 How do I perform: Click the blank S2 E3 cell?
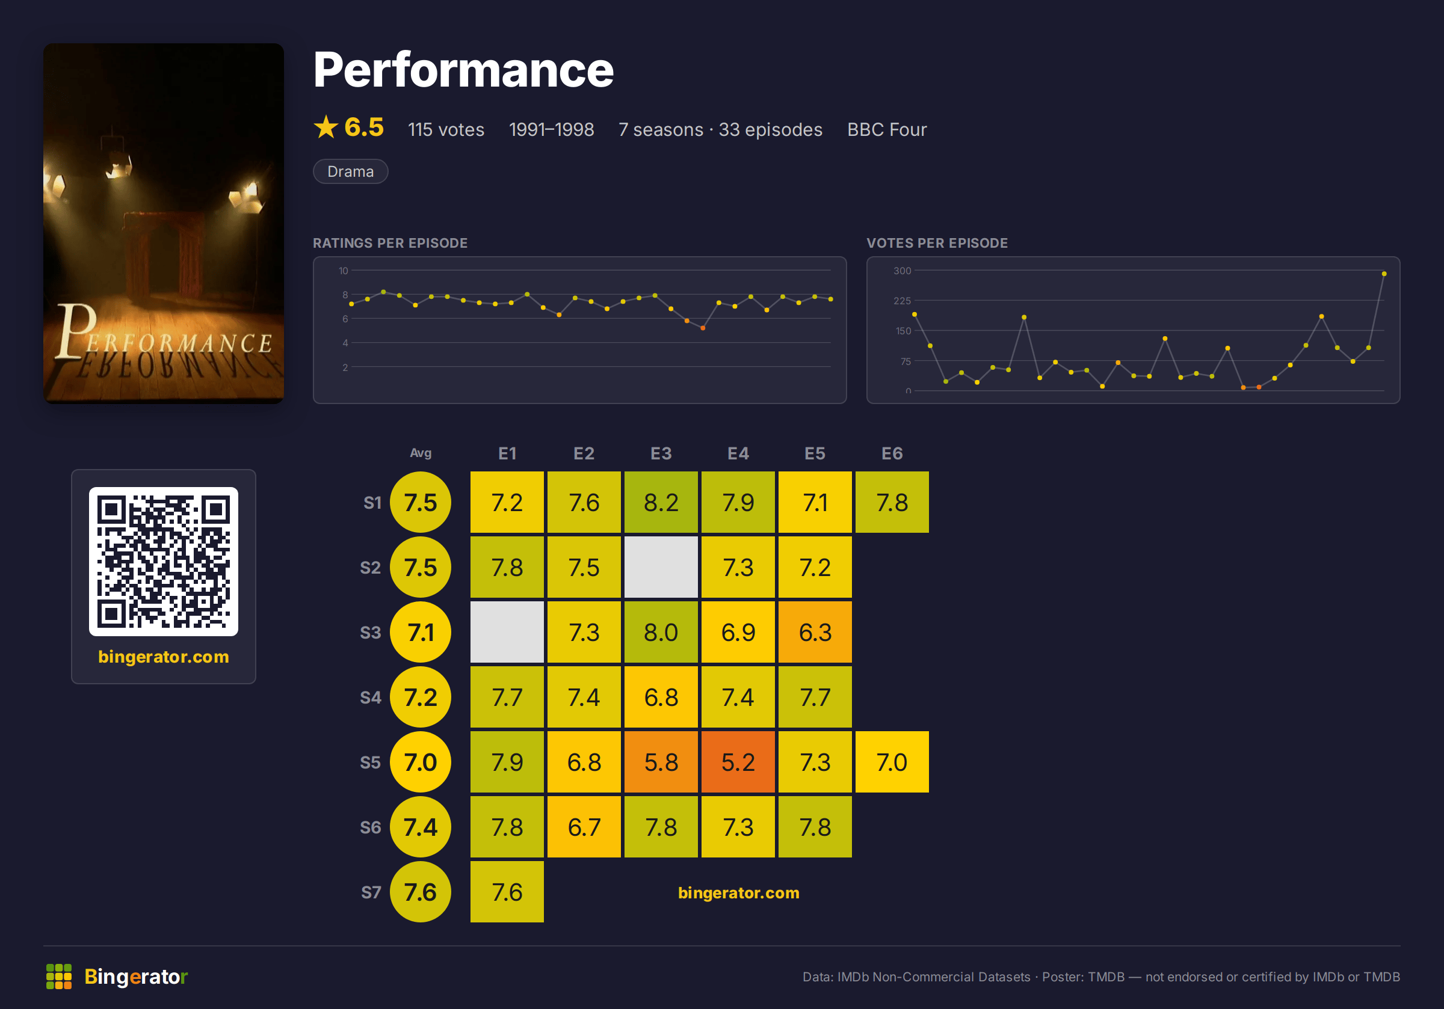click(x=661, y=567)
